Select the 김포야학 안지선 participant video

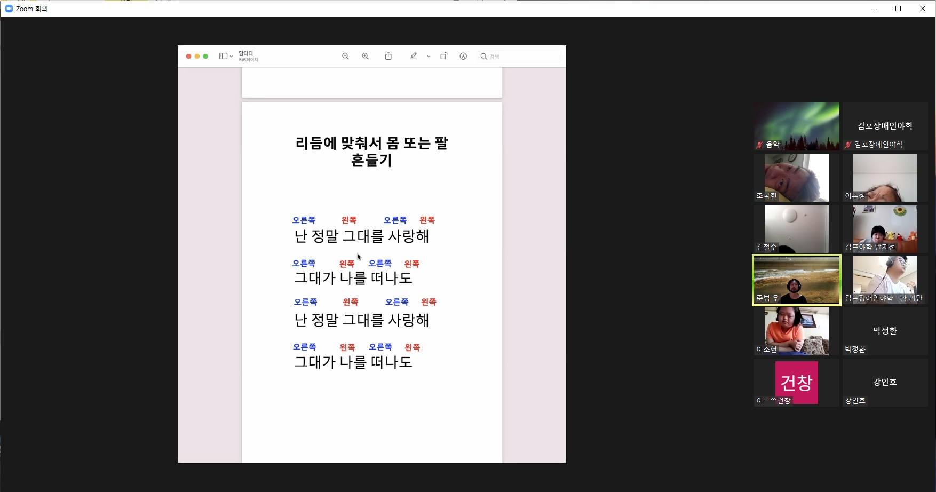[885, 229]
